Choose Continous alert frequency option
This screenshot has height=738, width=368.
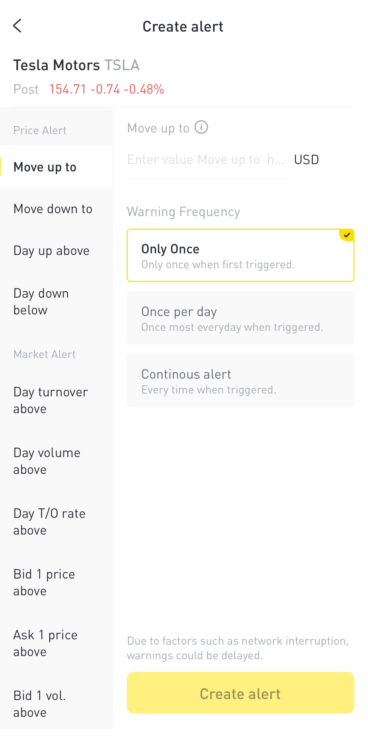240,381
